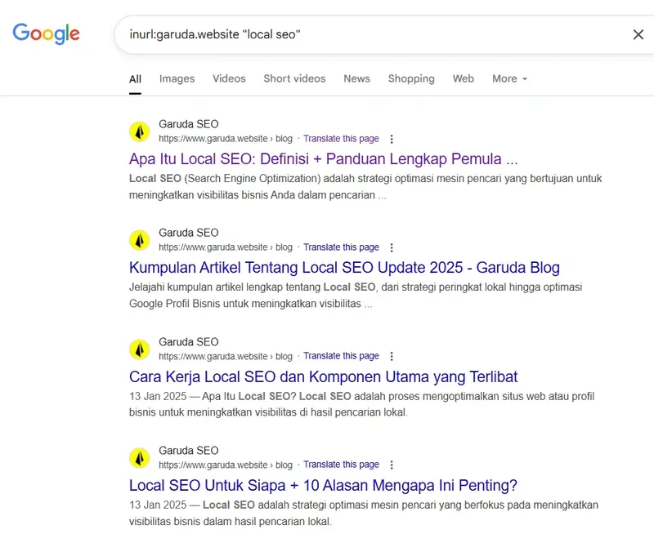Image resolution: width=654 pixels, height=543 pixels.
Task: Click Garuda SEO site name above Kumpulan Artikel result
Action: (x=189, y=233)
